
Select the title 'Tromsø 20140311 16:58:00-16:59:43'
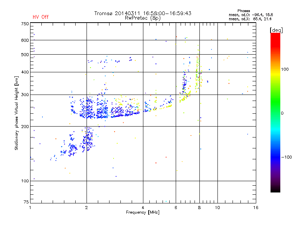click(143, 13)
